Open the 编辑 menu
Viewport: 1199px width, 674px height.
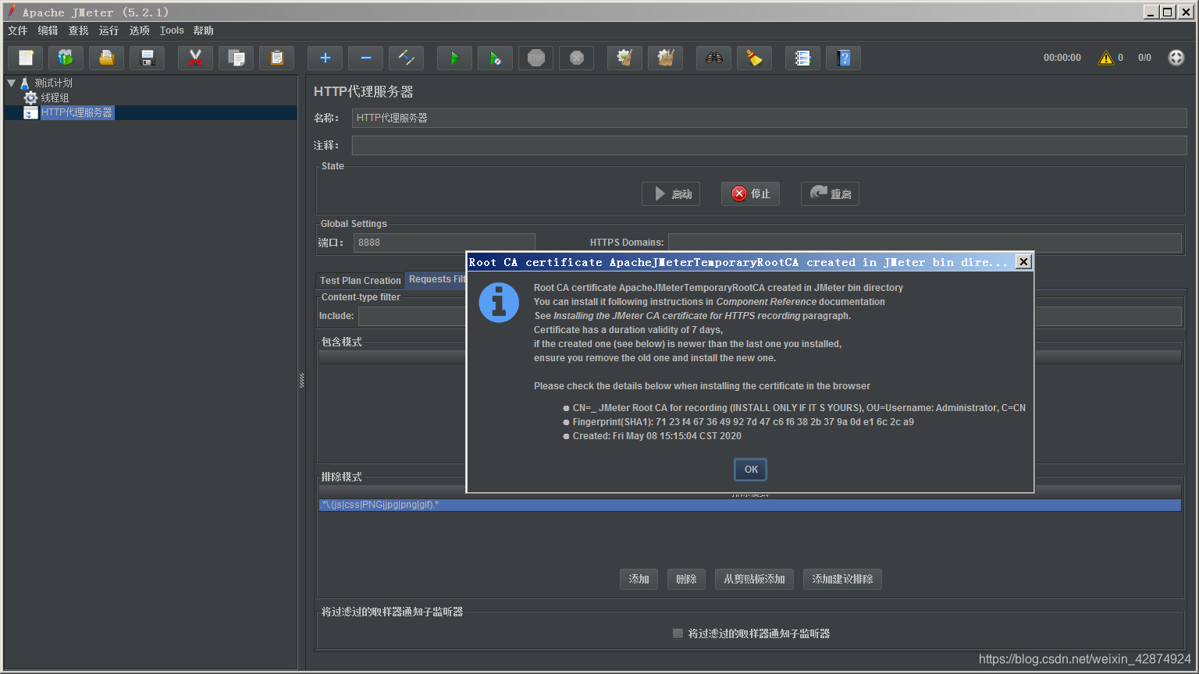48,30
